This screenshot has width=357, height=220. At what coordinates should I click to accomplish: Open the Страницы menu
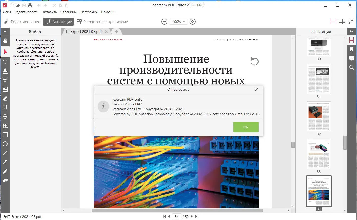(69, 12)
